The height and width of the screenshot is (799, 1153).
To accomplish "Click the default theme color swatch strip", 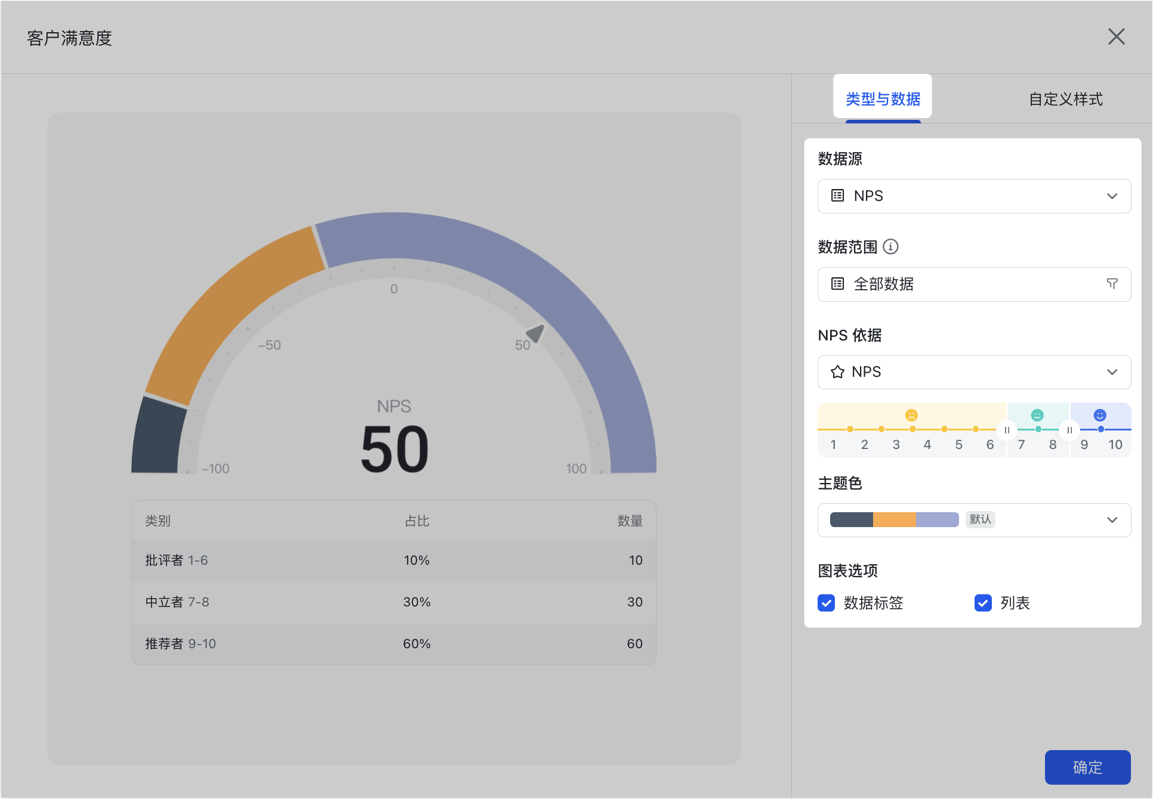I will (x=894, y=519).
